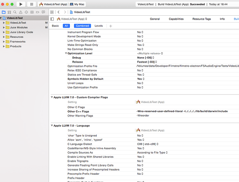Switch to the Capabilities tab
Image resolution: width=239 pixels, height=182 pixels.
tap(176, 19)
